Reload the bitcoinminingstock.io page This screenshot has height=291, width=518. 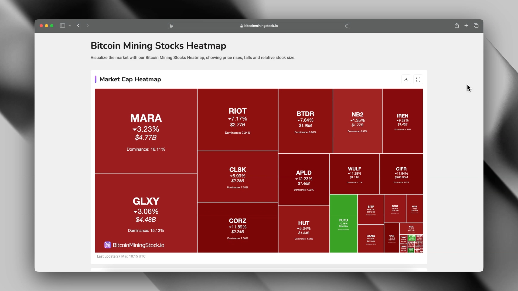[x=347, y=26]
